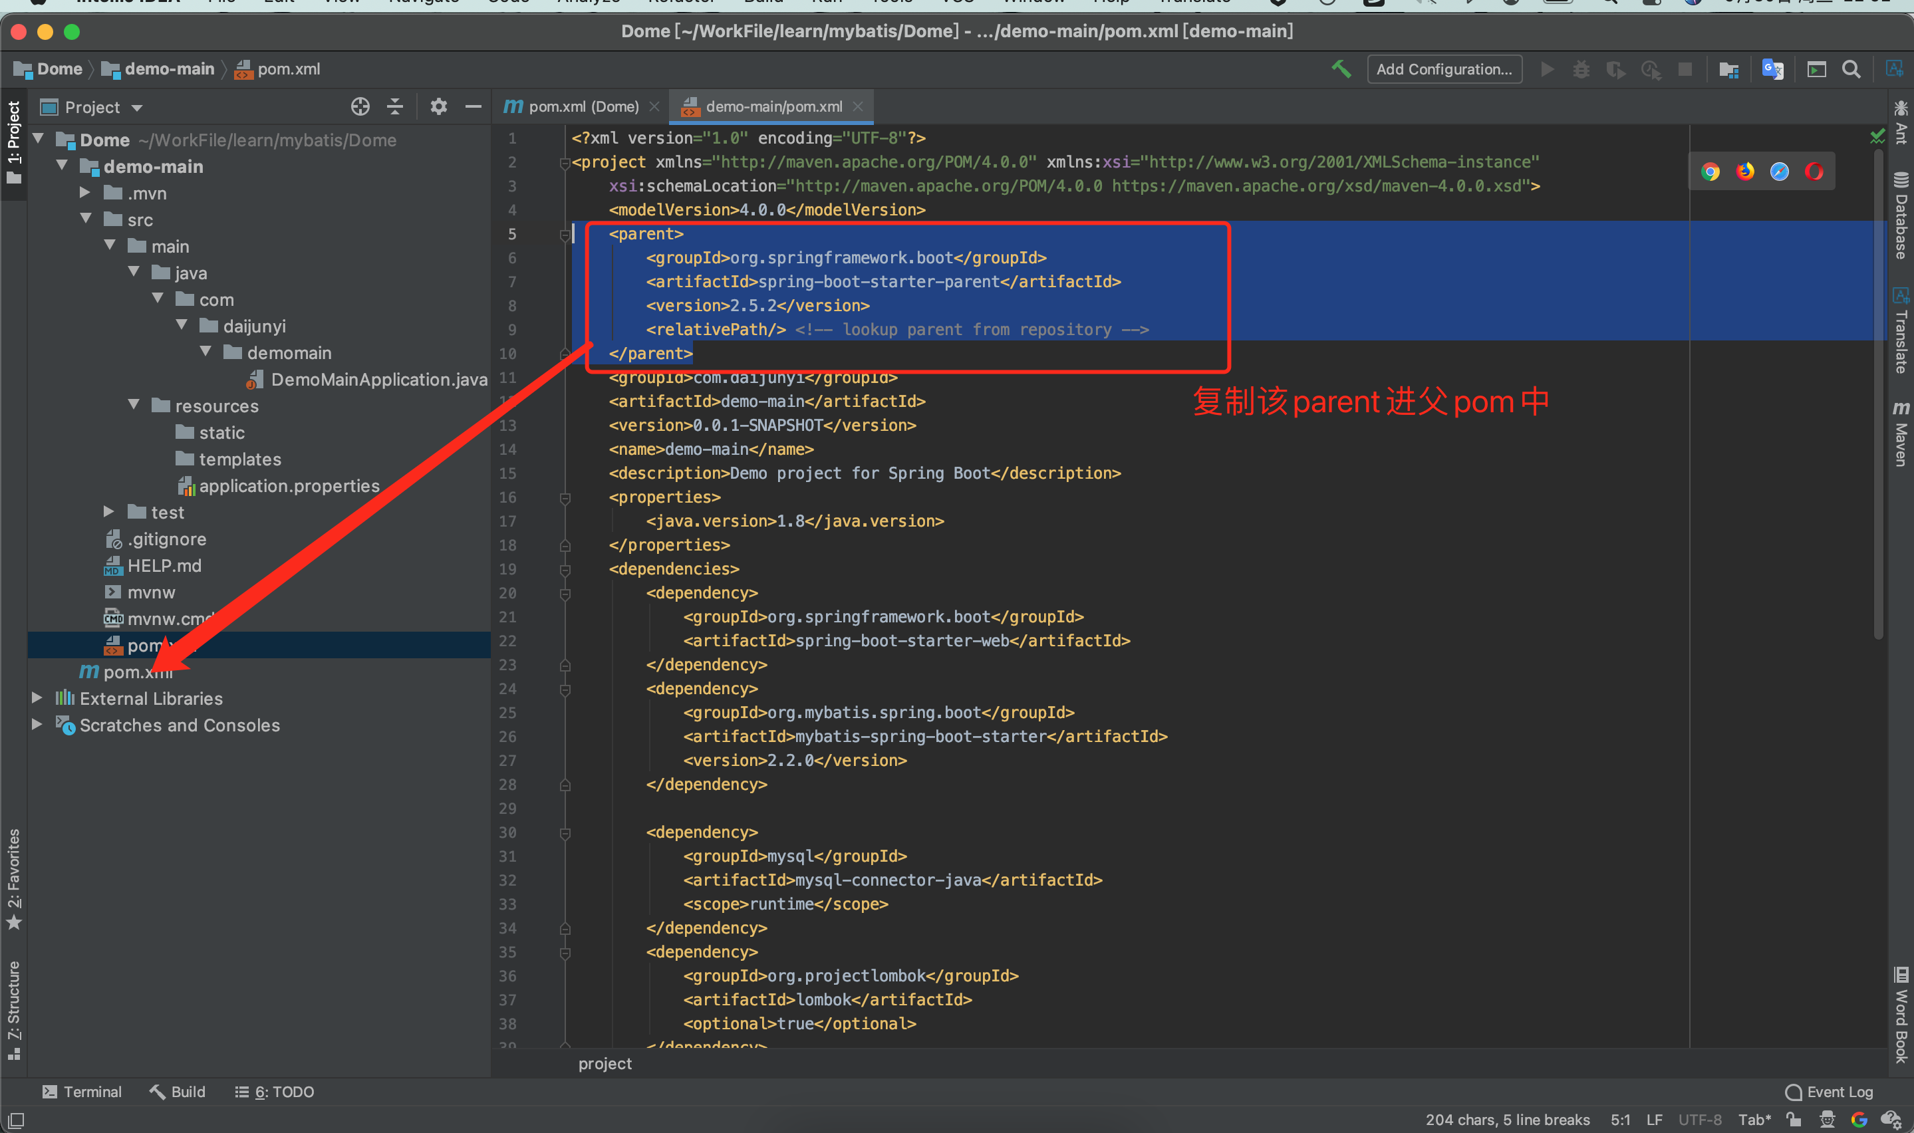Click the Profiler run icon
The width and height of the screenshot is (1914, 1133).
click(1651, 69)
